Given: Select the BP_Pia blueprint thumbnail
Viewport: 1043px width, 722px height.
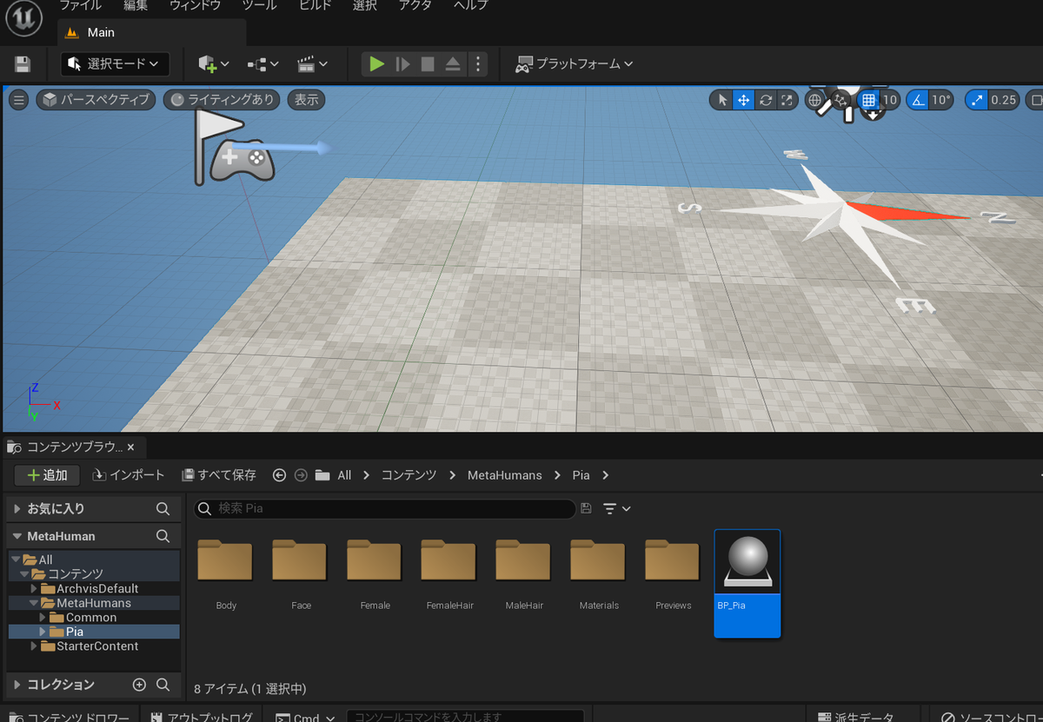Looking at the screenshot, I should tap(747, 583).
